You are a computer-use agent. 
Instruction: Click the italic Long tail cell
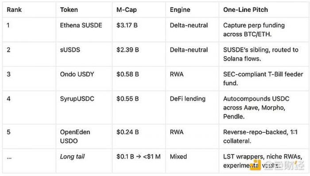click(x=72, y=157)
